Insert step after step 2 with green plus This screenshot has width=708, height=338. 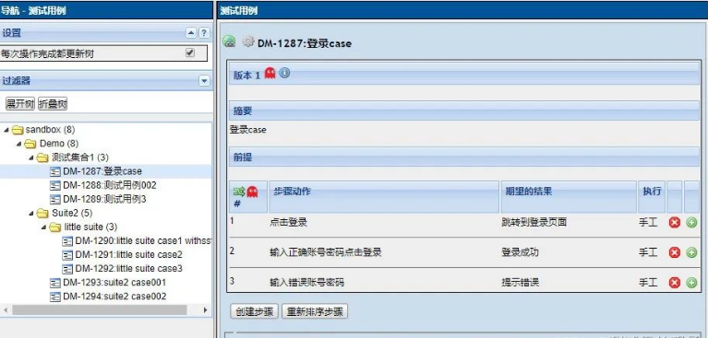(x=691, y=253)
